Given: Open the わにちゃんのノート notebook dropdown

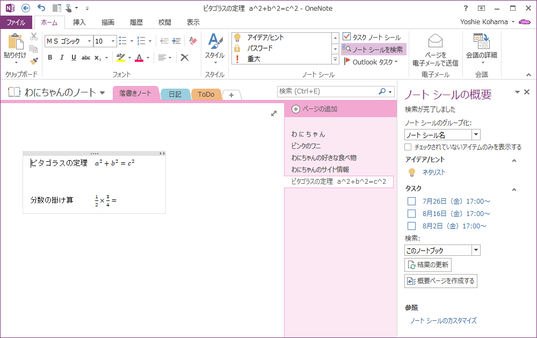Looking at the screenshot, I should tap(102, 92).
